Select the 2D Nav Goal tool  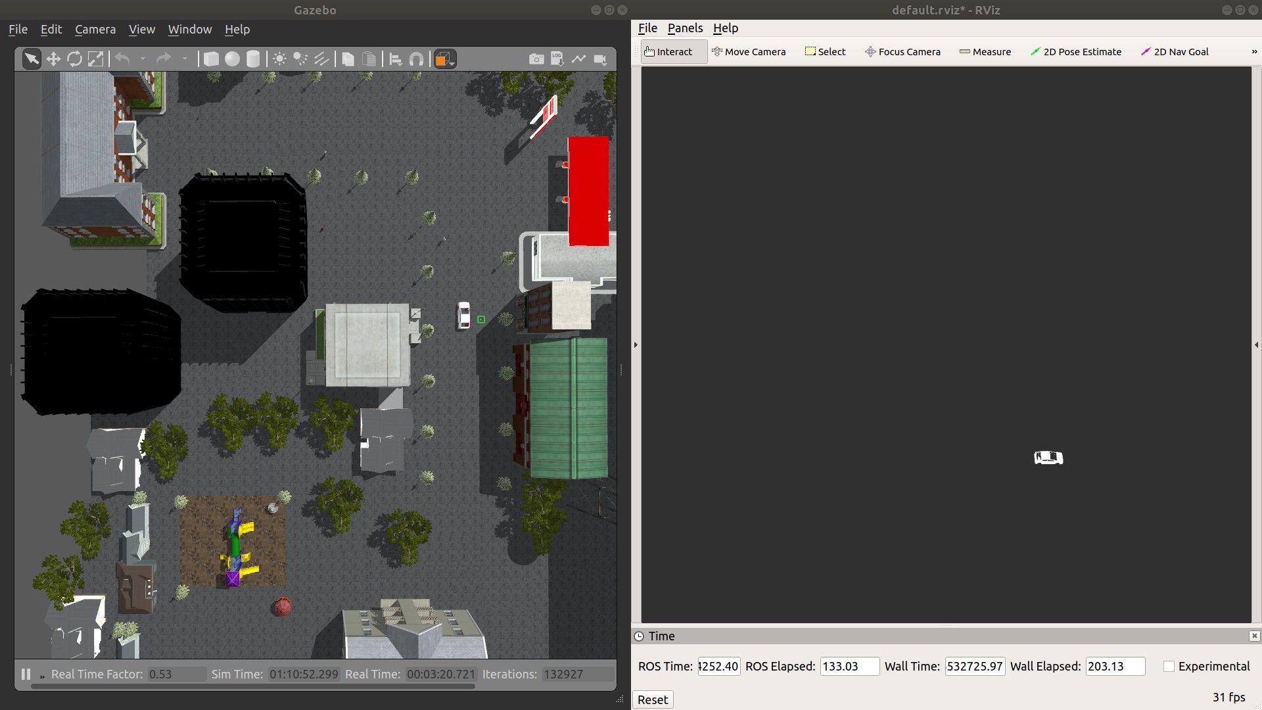[1175, 52]
